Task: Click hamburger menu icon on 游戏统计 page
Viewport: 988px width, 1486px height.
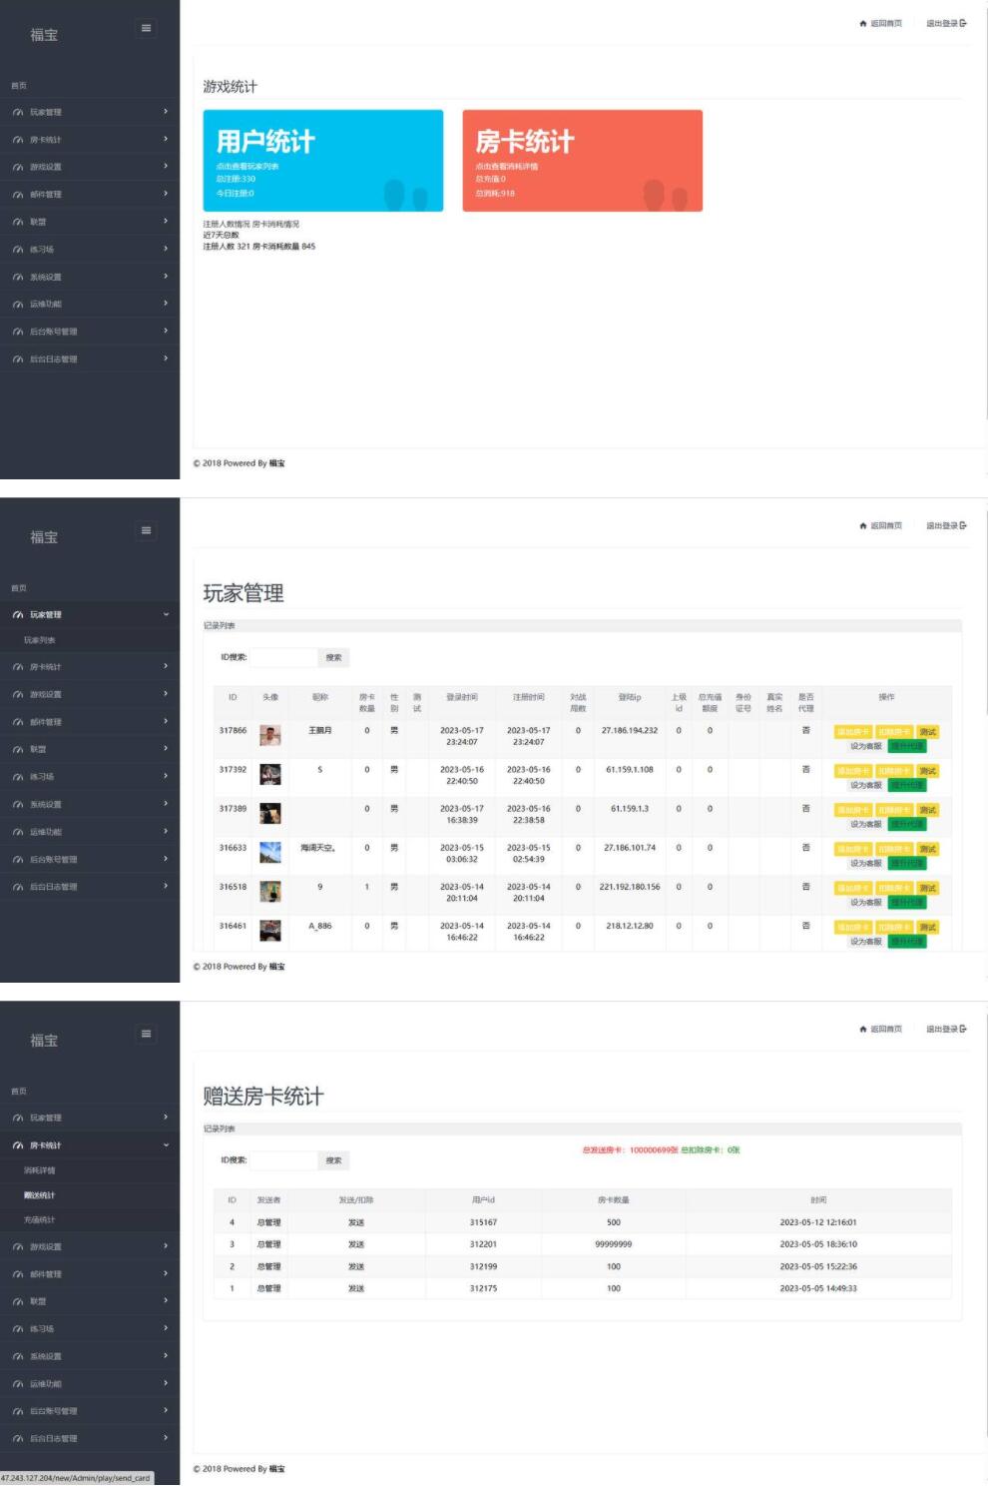Action: coord(146,28)
